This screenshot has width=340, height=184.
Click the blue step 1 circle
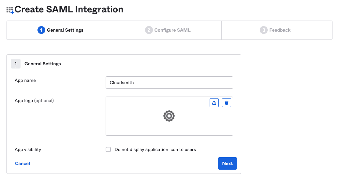pyautogui.click(x=41, y=30)
